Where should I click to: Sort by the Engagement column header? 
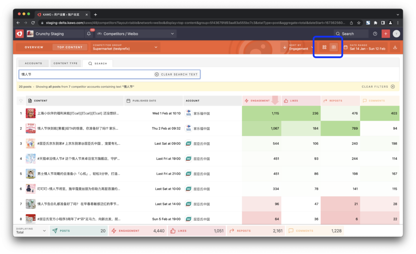pos(262,101)
